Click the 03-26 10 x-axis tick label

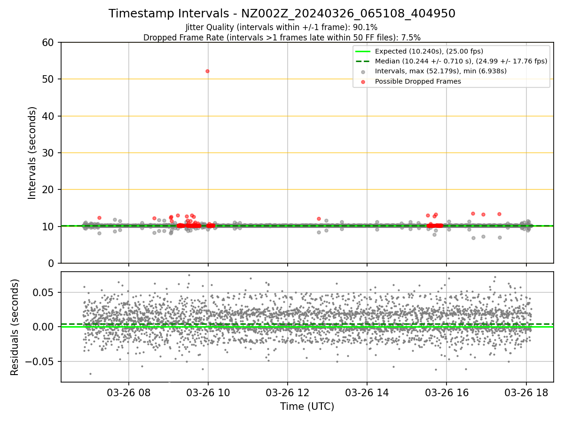(208, 392)
